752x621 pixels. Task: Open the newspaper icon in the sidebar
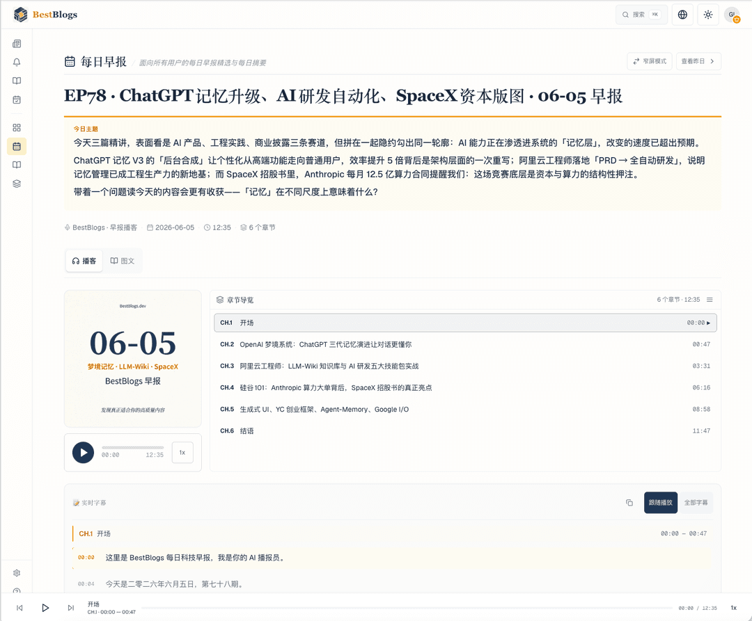point(17,44)
